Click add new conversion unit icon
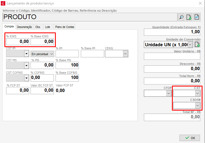The image size is (205, 143). click(197, 45)
